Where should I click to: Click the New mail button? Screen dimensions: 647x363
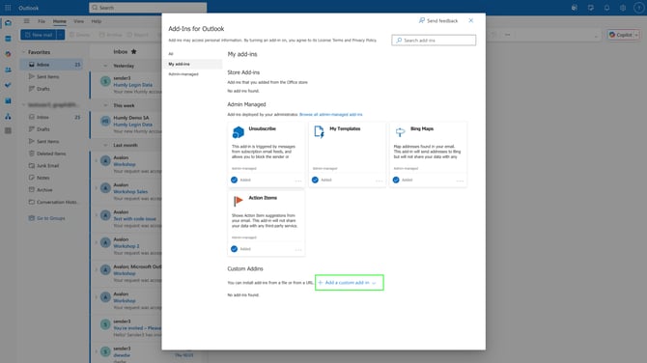point(39,35)
